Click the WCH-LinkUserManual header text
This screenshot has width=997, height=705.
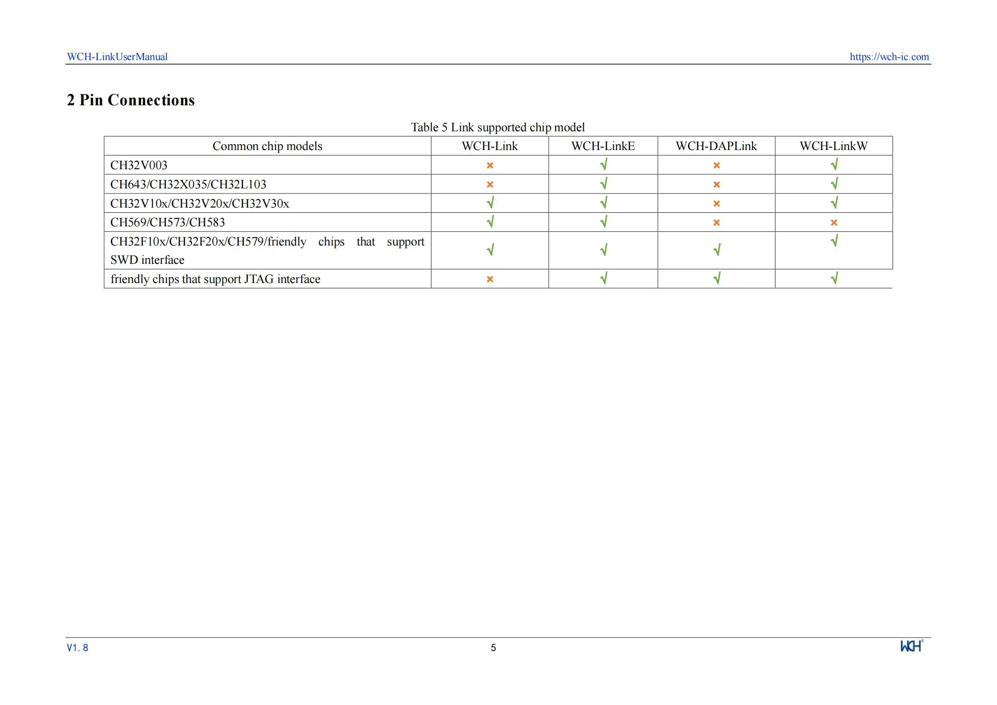pyautogui.click(x=117, y=57)
